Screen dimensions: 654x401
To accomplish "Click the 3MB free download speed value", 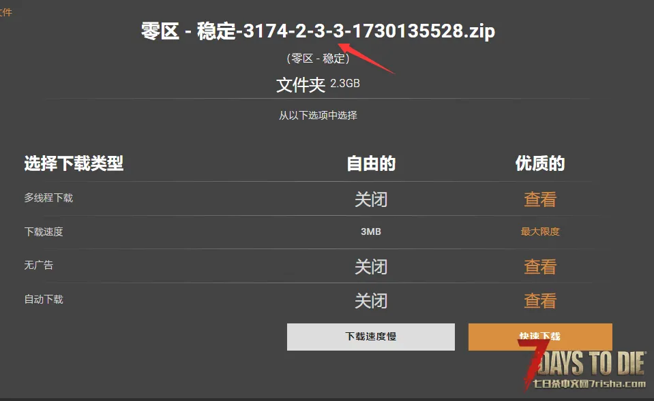I will pyautogui.click(x=371, y=231).
